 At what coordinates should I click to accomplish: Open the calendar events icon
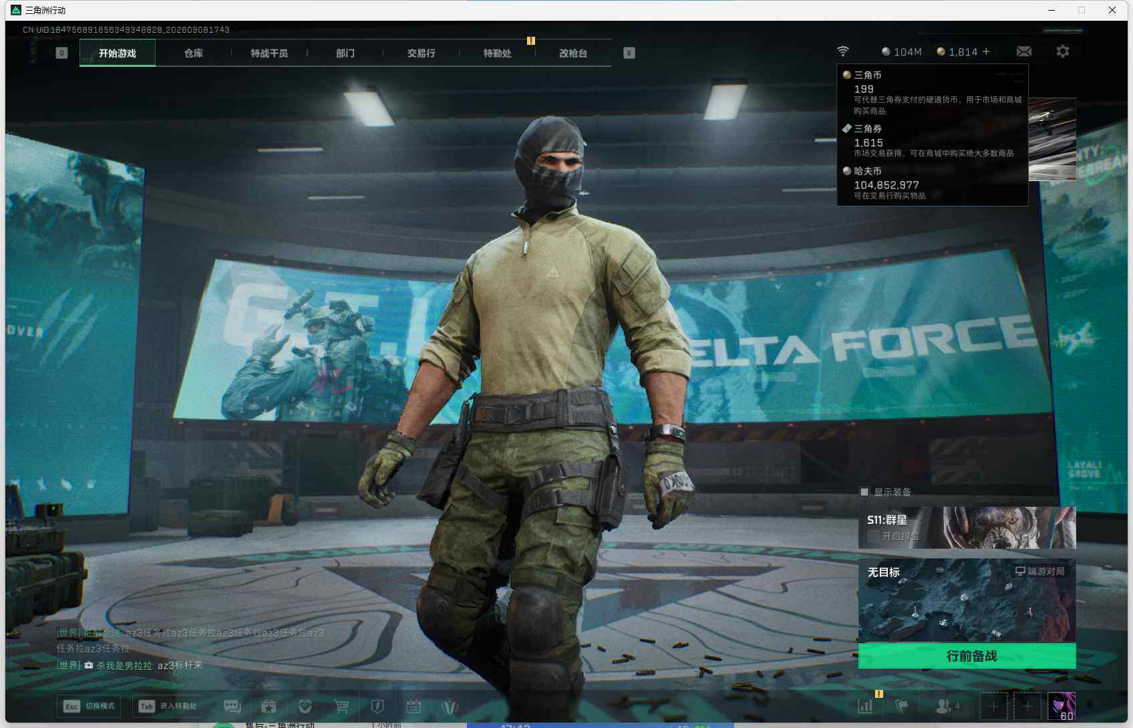click(414, 707)
